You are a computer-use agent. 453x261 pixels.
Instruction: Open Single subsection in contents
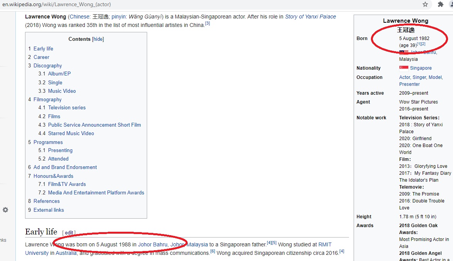tap(55, 82)
